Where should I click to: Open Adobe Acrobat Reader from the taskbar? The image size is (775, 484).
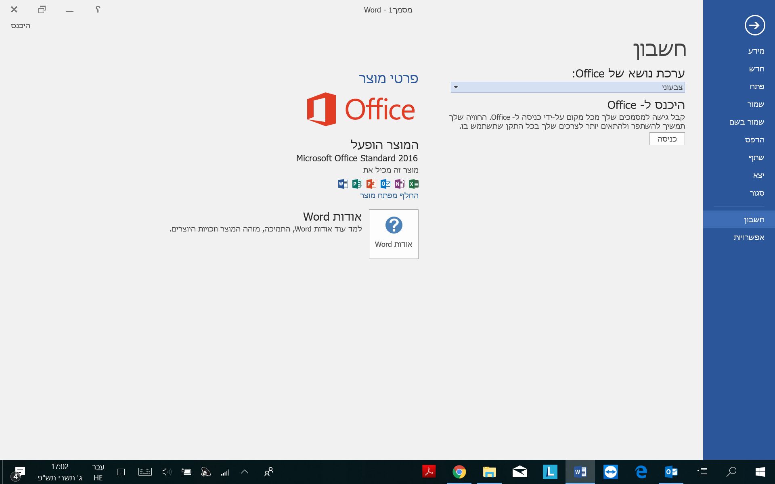point(429,471)
